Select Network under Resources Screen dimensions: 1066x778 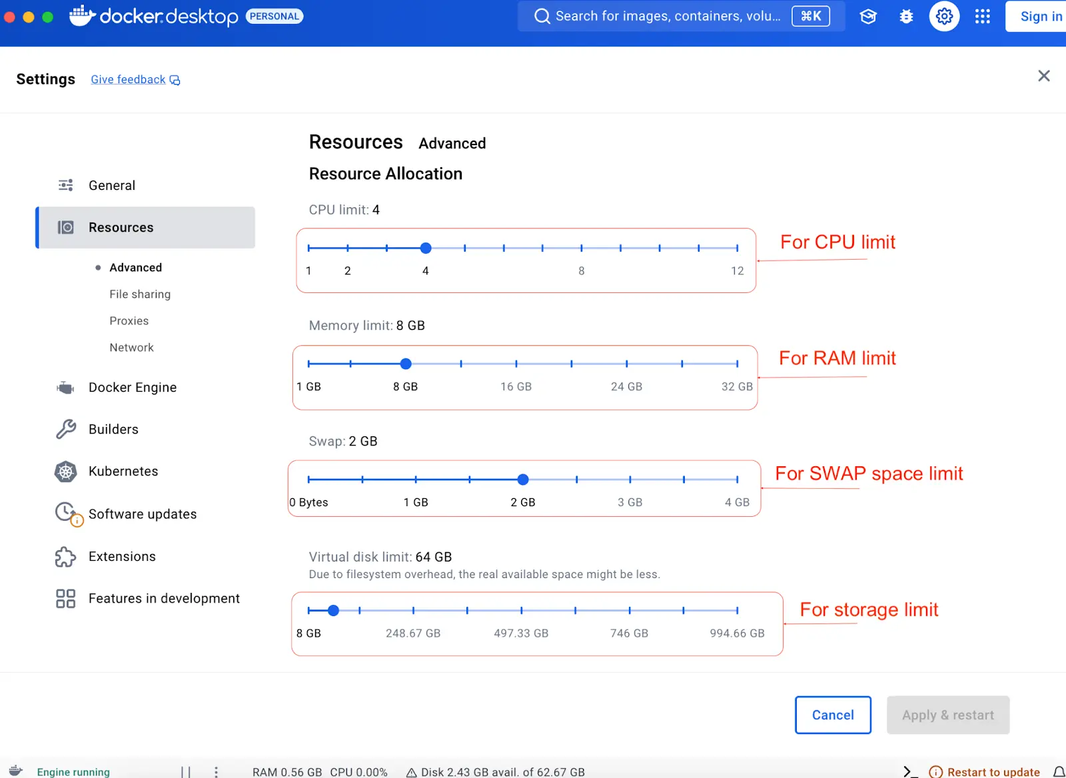tap(131, 347)
